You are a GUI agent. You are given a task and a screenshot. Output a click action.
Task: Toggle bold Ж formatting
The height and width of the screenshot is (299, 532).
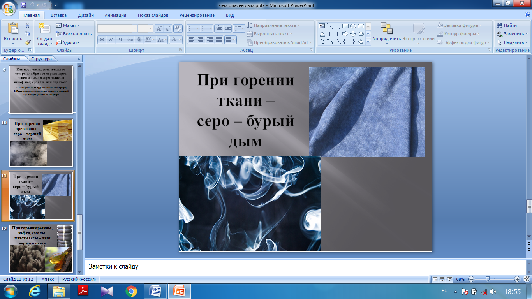(102, 40)
